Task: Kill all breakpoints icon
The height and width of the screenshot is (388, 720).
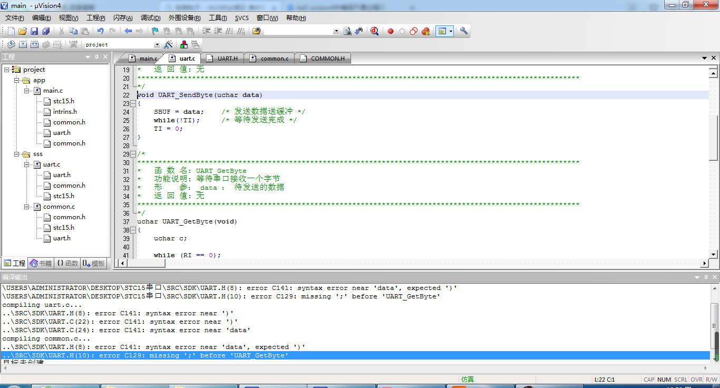Action: (425, 32)
